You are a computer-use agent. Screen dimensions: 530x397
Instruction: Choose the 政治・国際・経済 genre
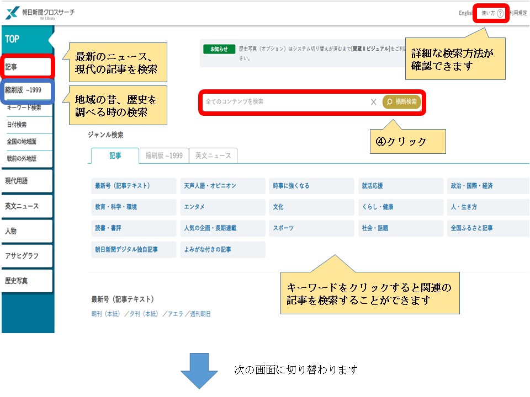[488, 186]
